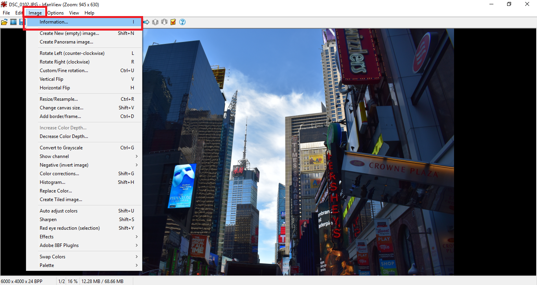Open the View menu
This screenshot has width=537, height=285.
[74, 13]
